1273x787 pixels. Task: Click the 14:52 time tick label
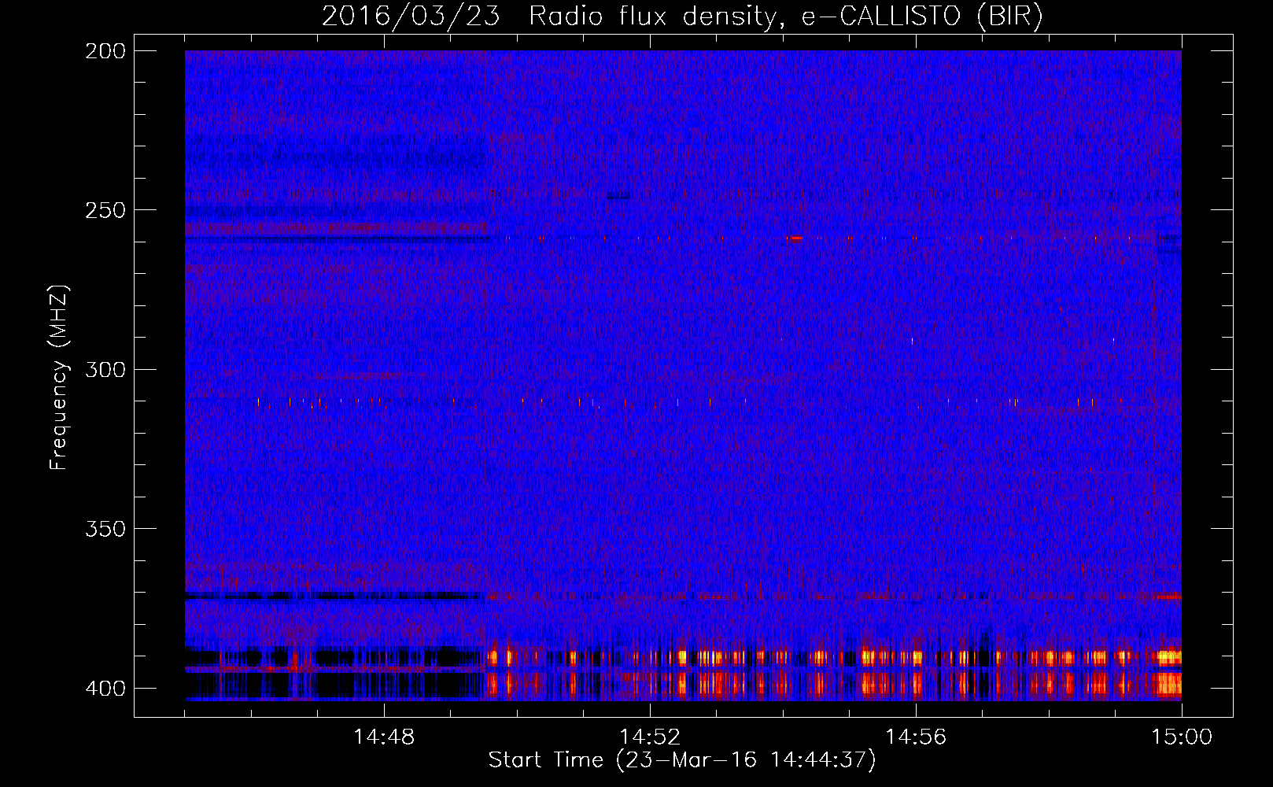tap(650, 737)
